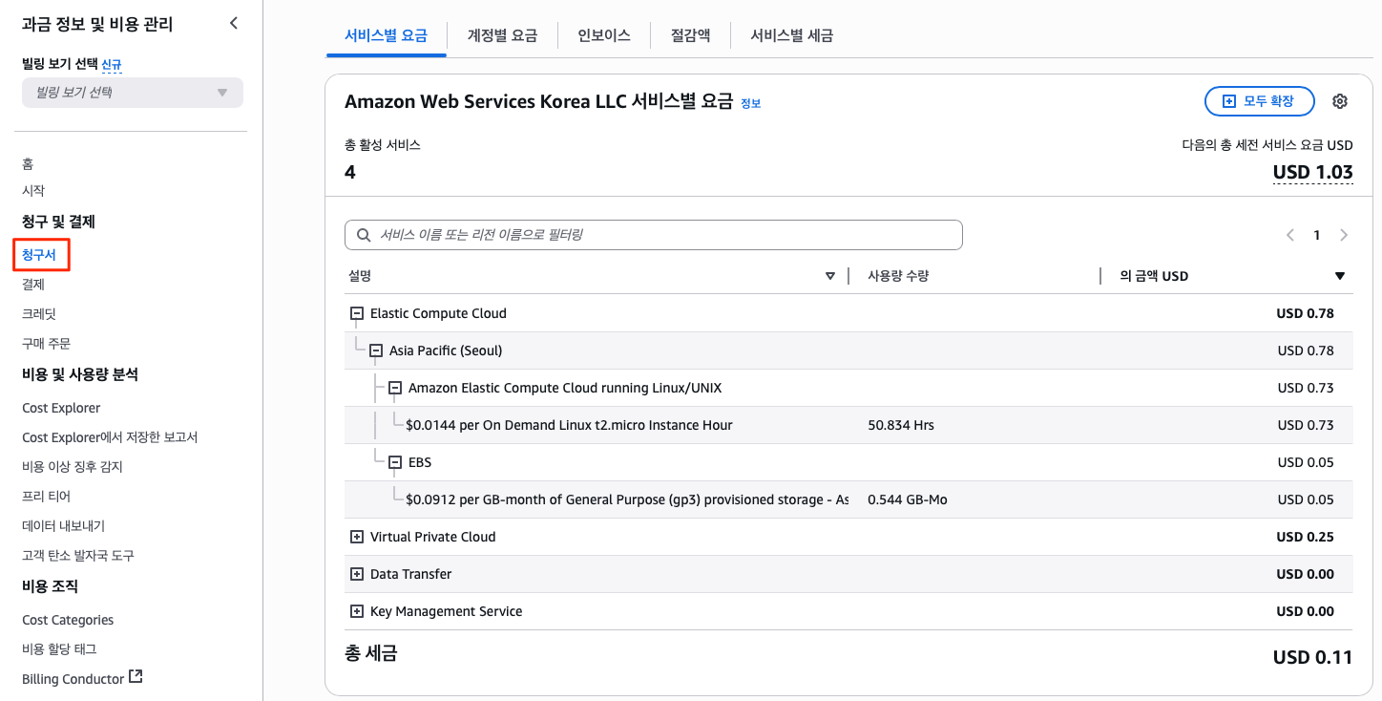Open Billing Conductor in sidebar
1382x701 pixels.
tap(73, 679)
